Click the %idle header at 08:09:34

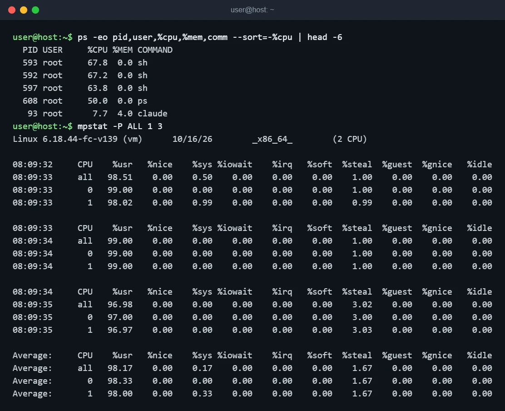click(x=480, y=292)
